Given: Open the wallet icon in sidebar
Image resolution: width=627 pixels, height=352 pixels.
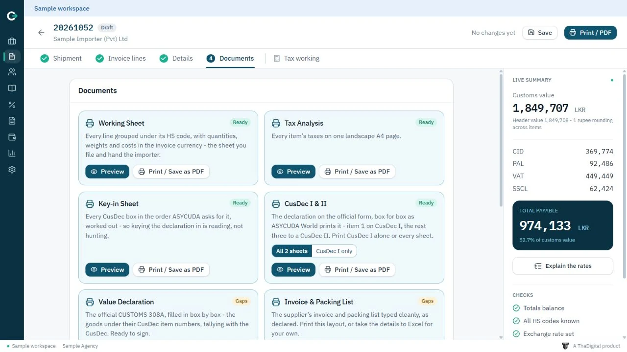Looking at the screenshot, I should point(12,137).
